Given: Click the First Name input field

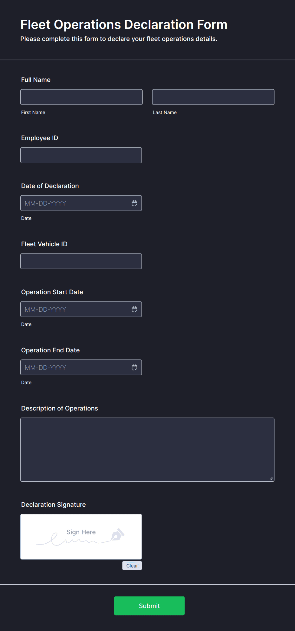Looking at the screenshot, I should (x=82, y=97).
